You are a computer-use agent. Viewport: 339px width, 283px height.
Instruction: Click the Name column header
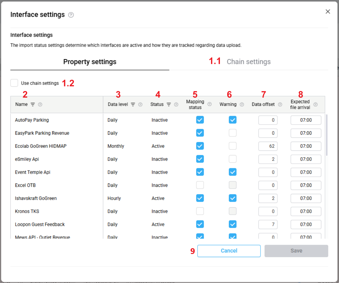pyautogui.click(x=21, y=104)
